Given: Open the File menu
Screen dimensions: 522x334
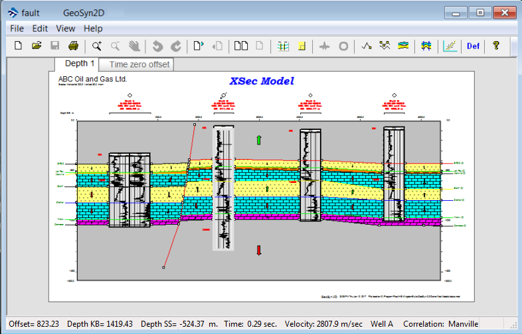Looking at the screenshot, I should pos(17,28).
